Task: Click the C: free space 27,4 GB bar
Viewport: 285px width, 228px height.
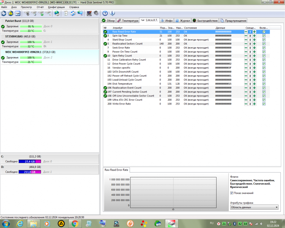Action: (30, 161)
